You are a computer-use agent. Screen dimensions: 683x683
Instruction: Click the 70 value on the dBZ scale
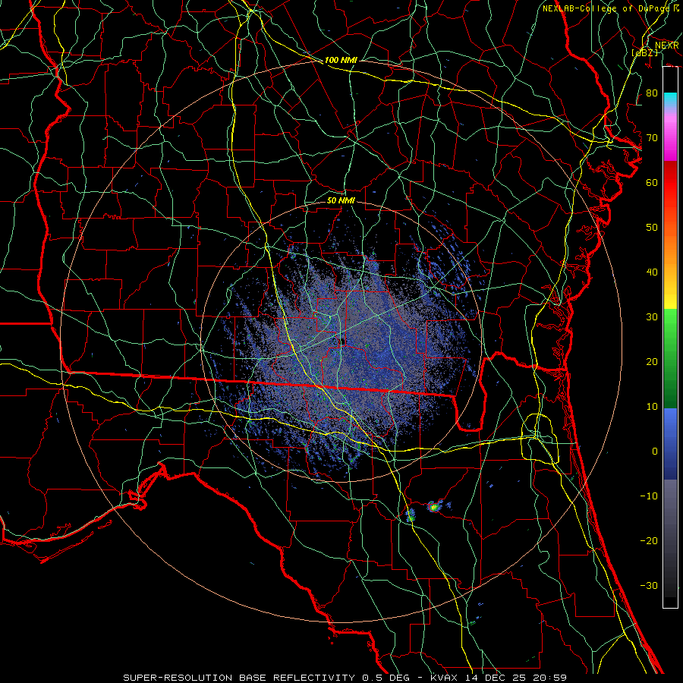coord(652,137)
